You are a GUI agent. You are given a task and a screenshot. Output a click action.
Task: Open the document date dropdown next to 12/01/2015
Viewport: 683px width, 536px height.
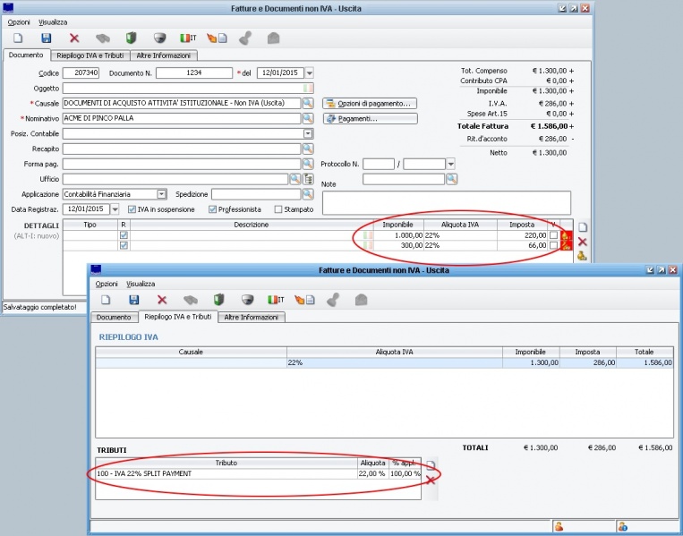pyautogui.click(x=309, y=73)
